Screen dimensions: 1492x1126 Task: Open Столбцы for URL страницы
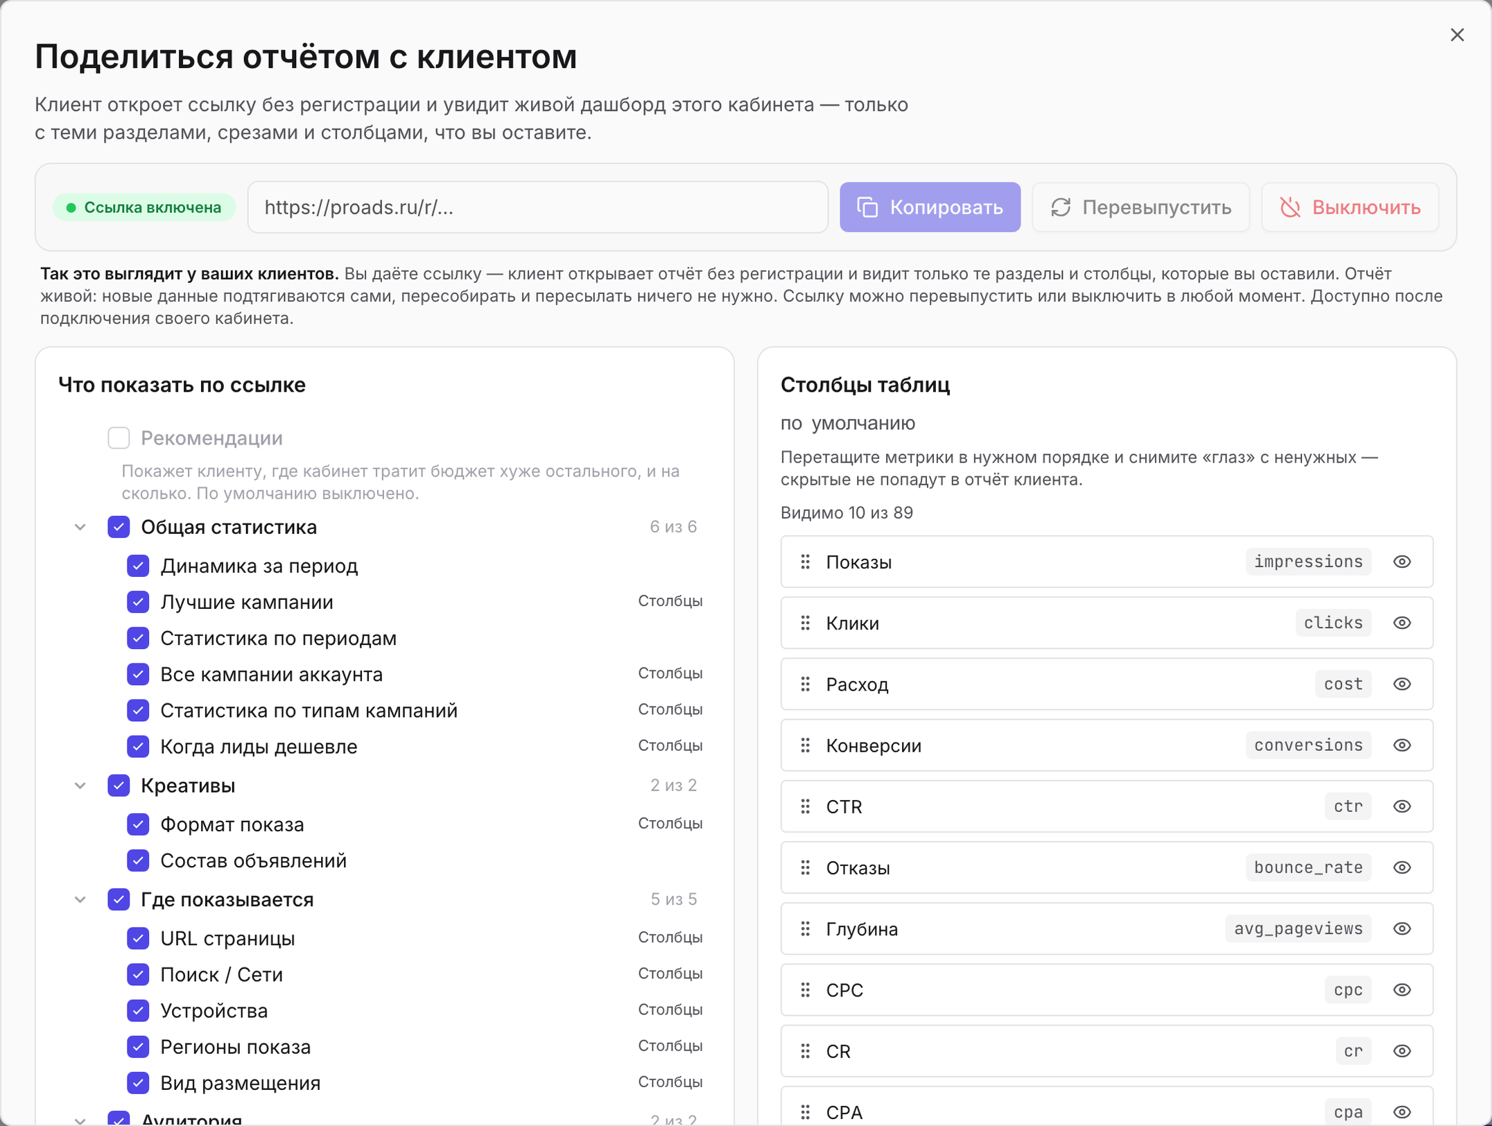tap(670, 937)
